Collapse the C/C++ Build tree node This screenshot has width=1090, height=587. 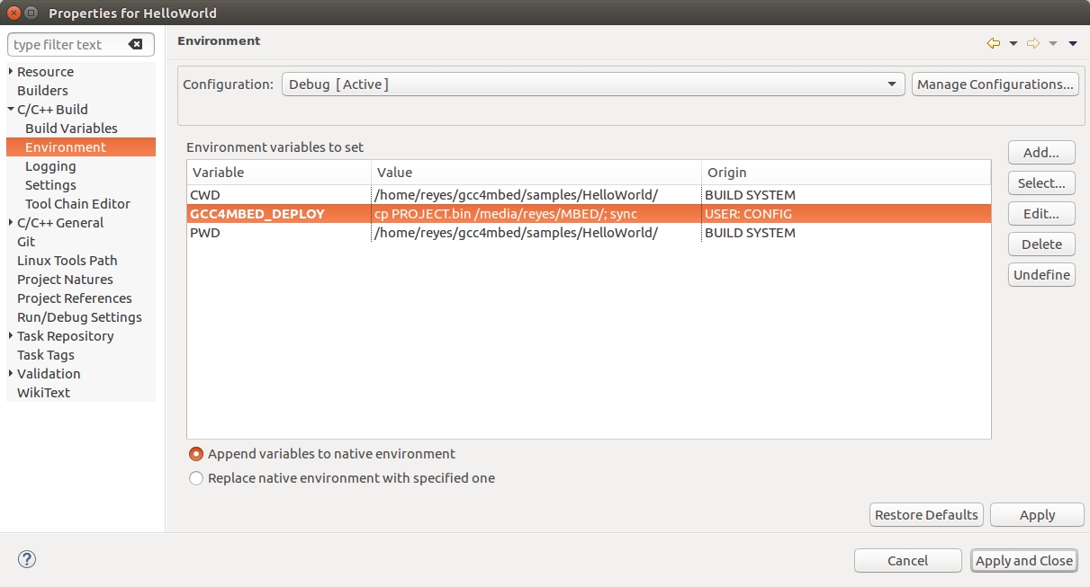[11, 110]
